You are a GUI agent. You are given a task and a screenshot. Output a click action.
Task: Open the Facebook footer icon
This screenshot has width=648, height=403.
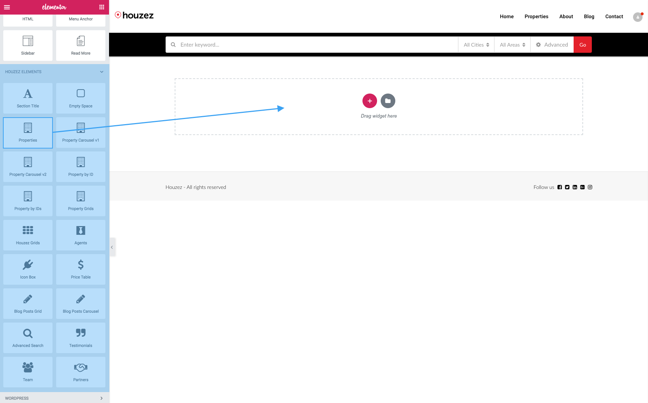(559, 187)
